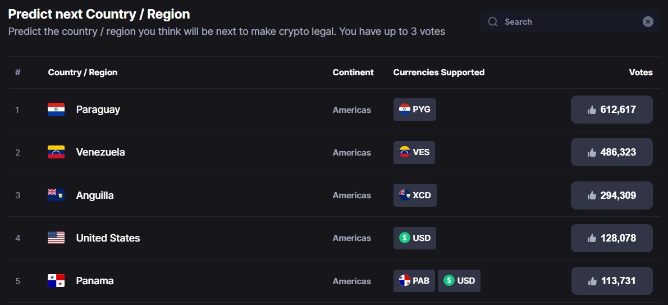Click Panama's USD currency badge

(x=459, y=281)
